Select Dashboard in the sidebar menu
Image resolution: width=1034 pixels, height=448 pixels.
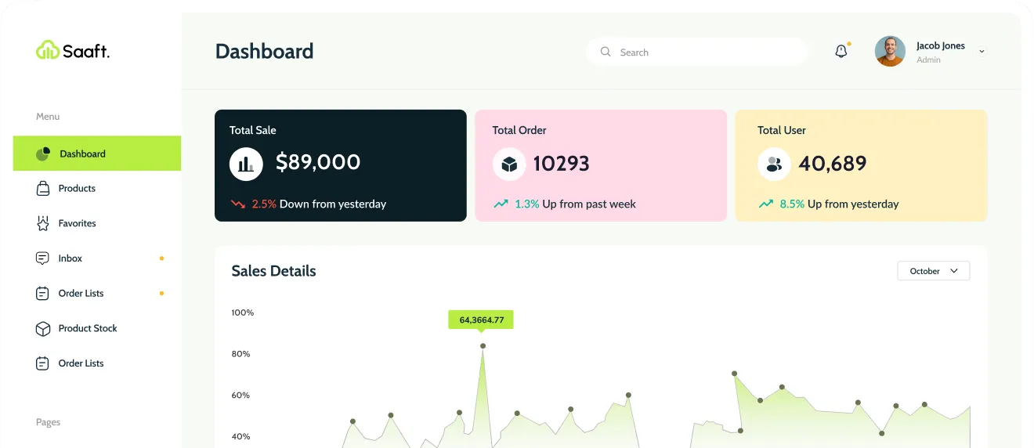click(x=97, y=154)
